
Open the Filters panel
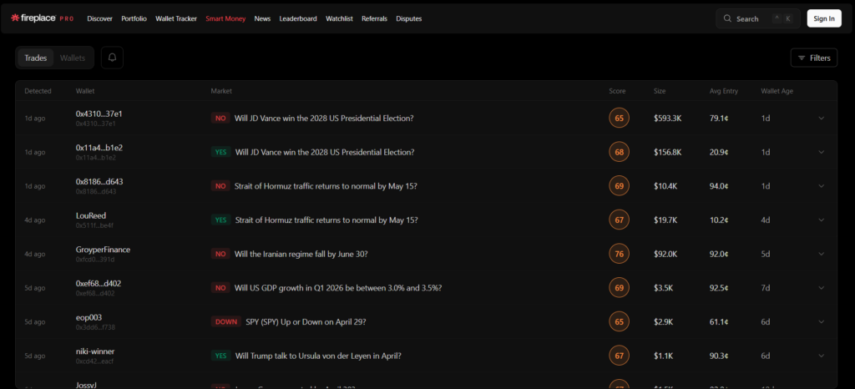(814, 58)
